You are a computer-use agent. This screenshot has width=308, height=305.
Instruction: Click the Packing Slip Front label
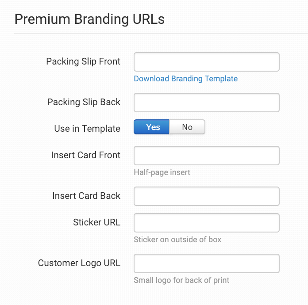[83, 61]
